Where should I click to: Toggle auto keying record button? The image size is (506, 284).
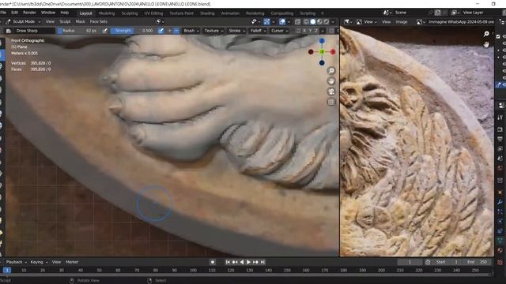(213, 262)
